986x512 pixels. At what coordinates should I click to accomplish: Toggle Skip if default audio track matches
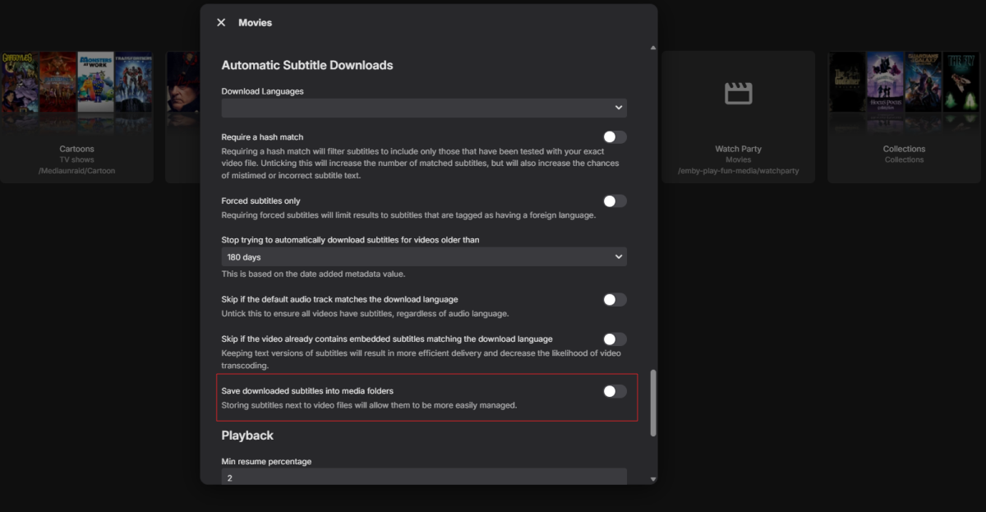pyautogui.click(x=615, y=300)
